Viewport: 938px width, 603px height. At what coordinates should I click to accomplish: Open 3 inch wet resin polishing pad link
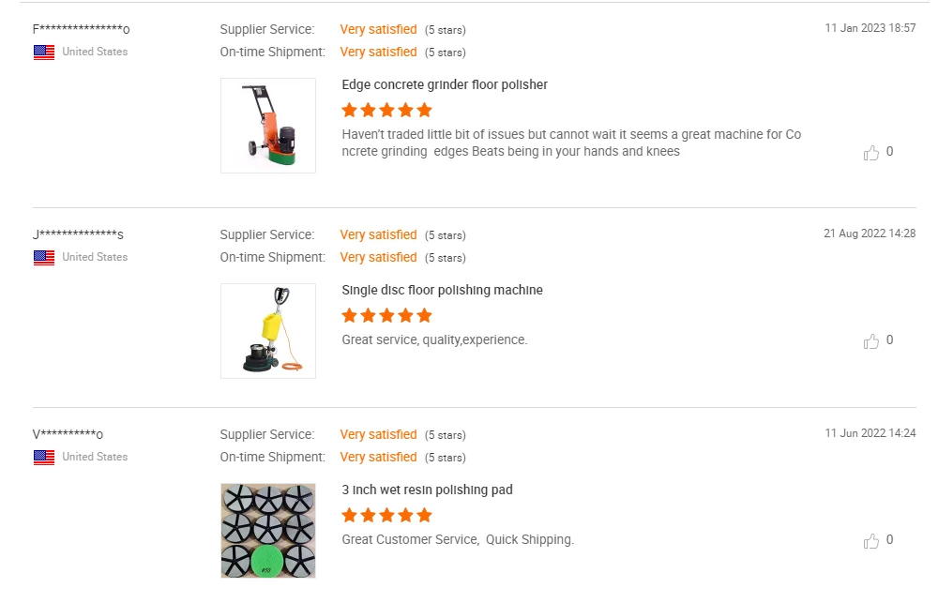click(427, 490)
